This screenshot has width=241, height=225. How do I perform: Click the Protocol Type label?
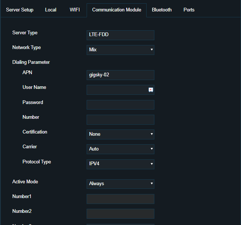[37, 162]
